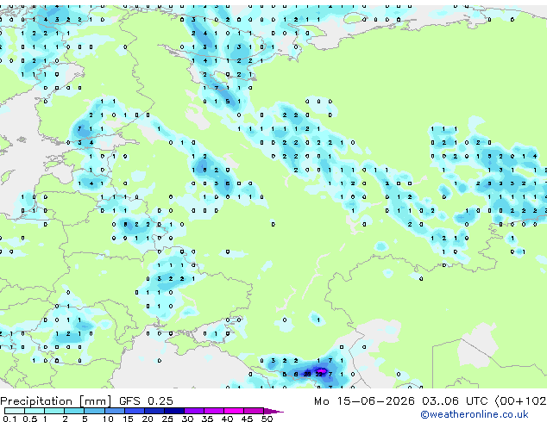Viewport: 547px width, 422px height.
Task: Click the legend value label '20'
Action: coord(148,419)
